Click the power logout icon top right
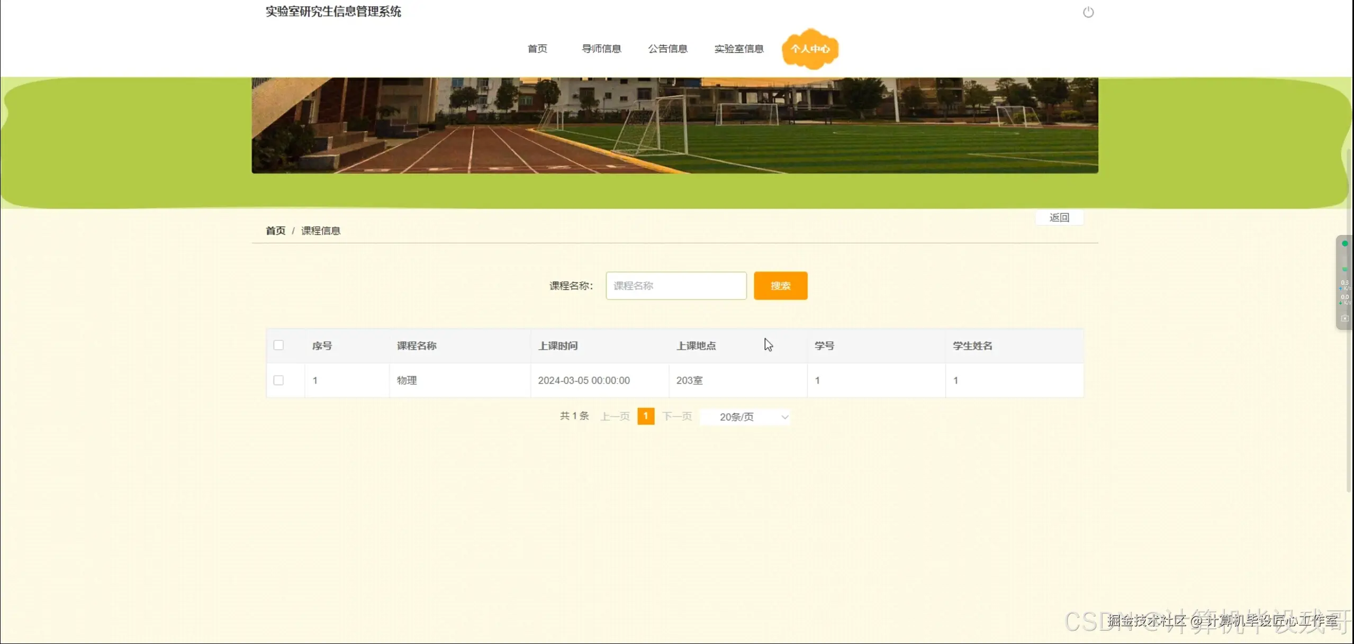 1088,12
